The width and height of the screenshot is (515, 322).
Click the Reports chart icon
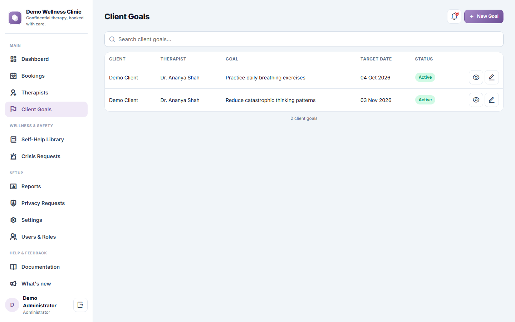[x=13, y=186]
